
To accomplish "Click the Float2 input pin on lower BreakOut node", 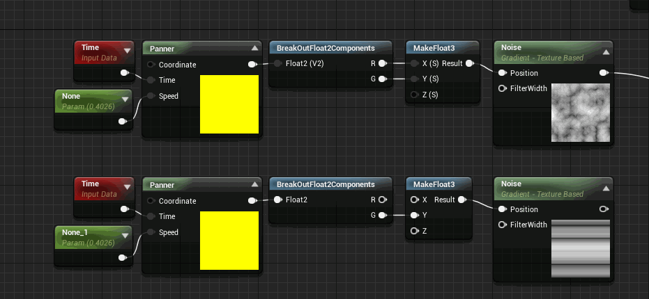I will tap(278, 200).
